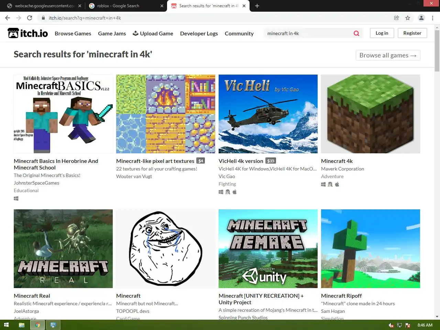Open Browse Games in the navigation
440x330 pixels.
pyautogui.click(x=73, y=33)
